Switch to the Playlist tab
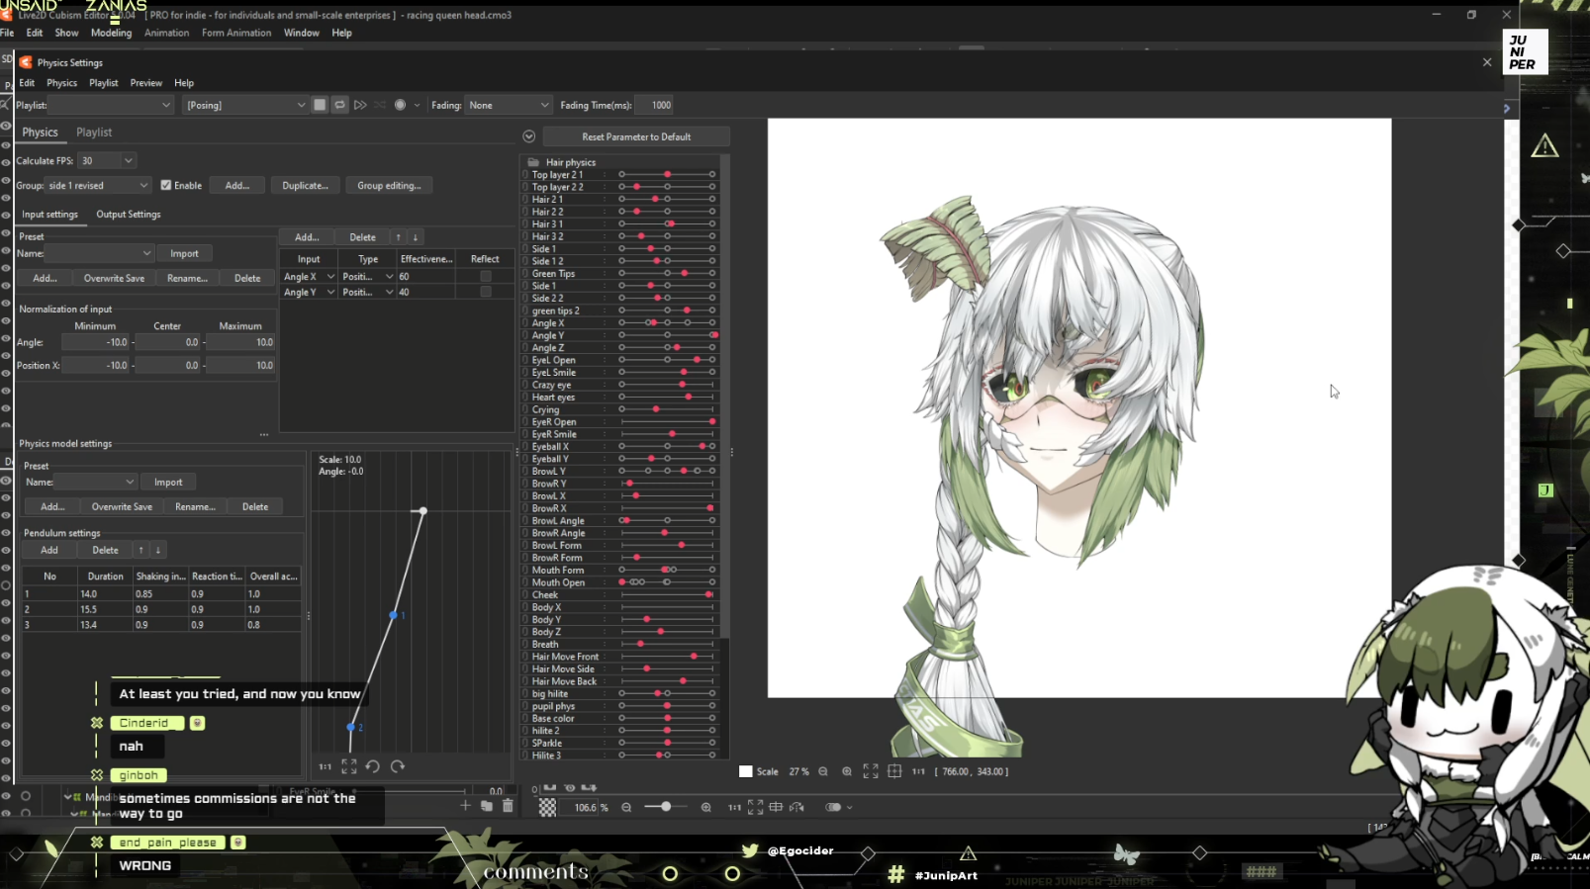The width and height of the screenshot is (1590, 889). click(x=94, y=132)
